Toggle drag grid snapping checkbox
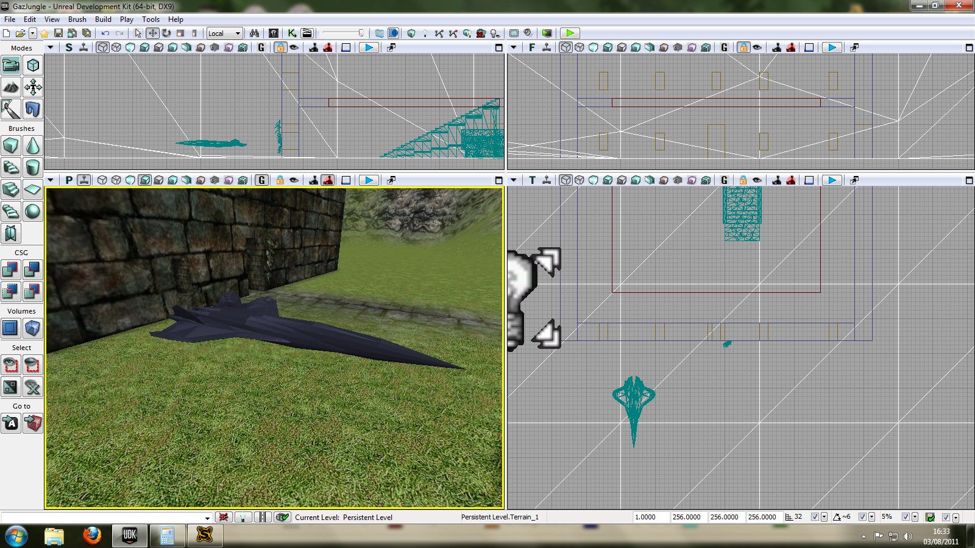 click(x=815, y=517)
